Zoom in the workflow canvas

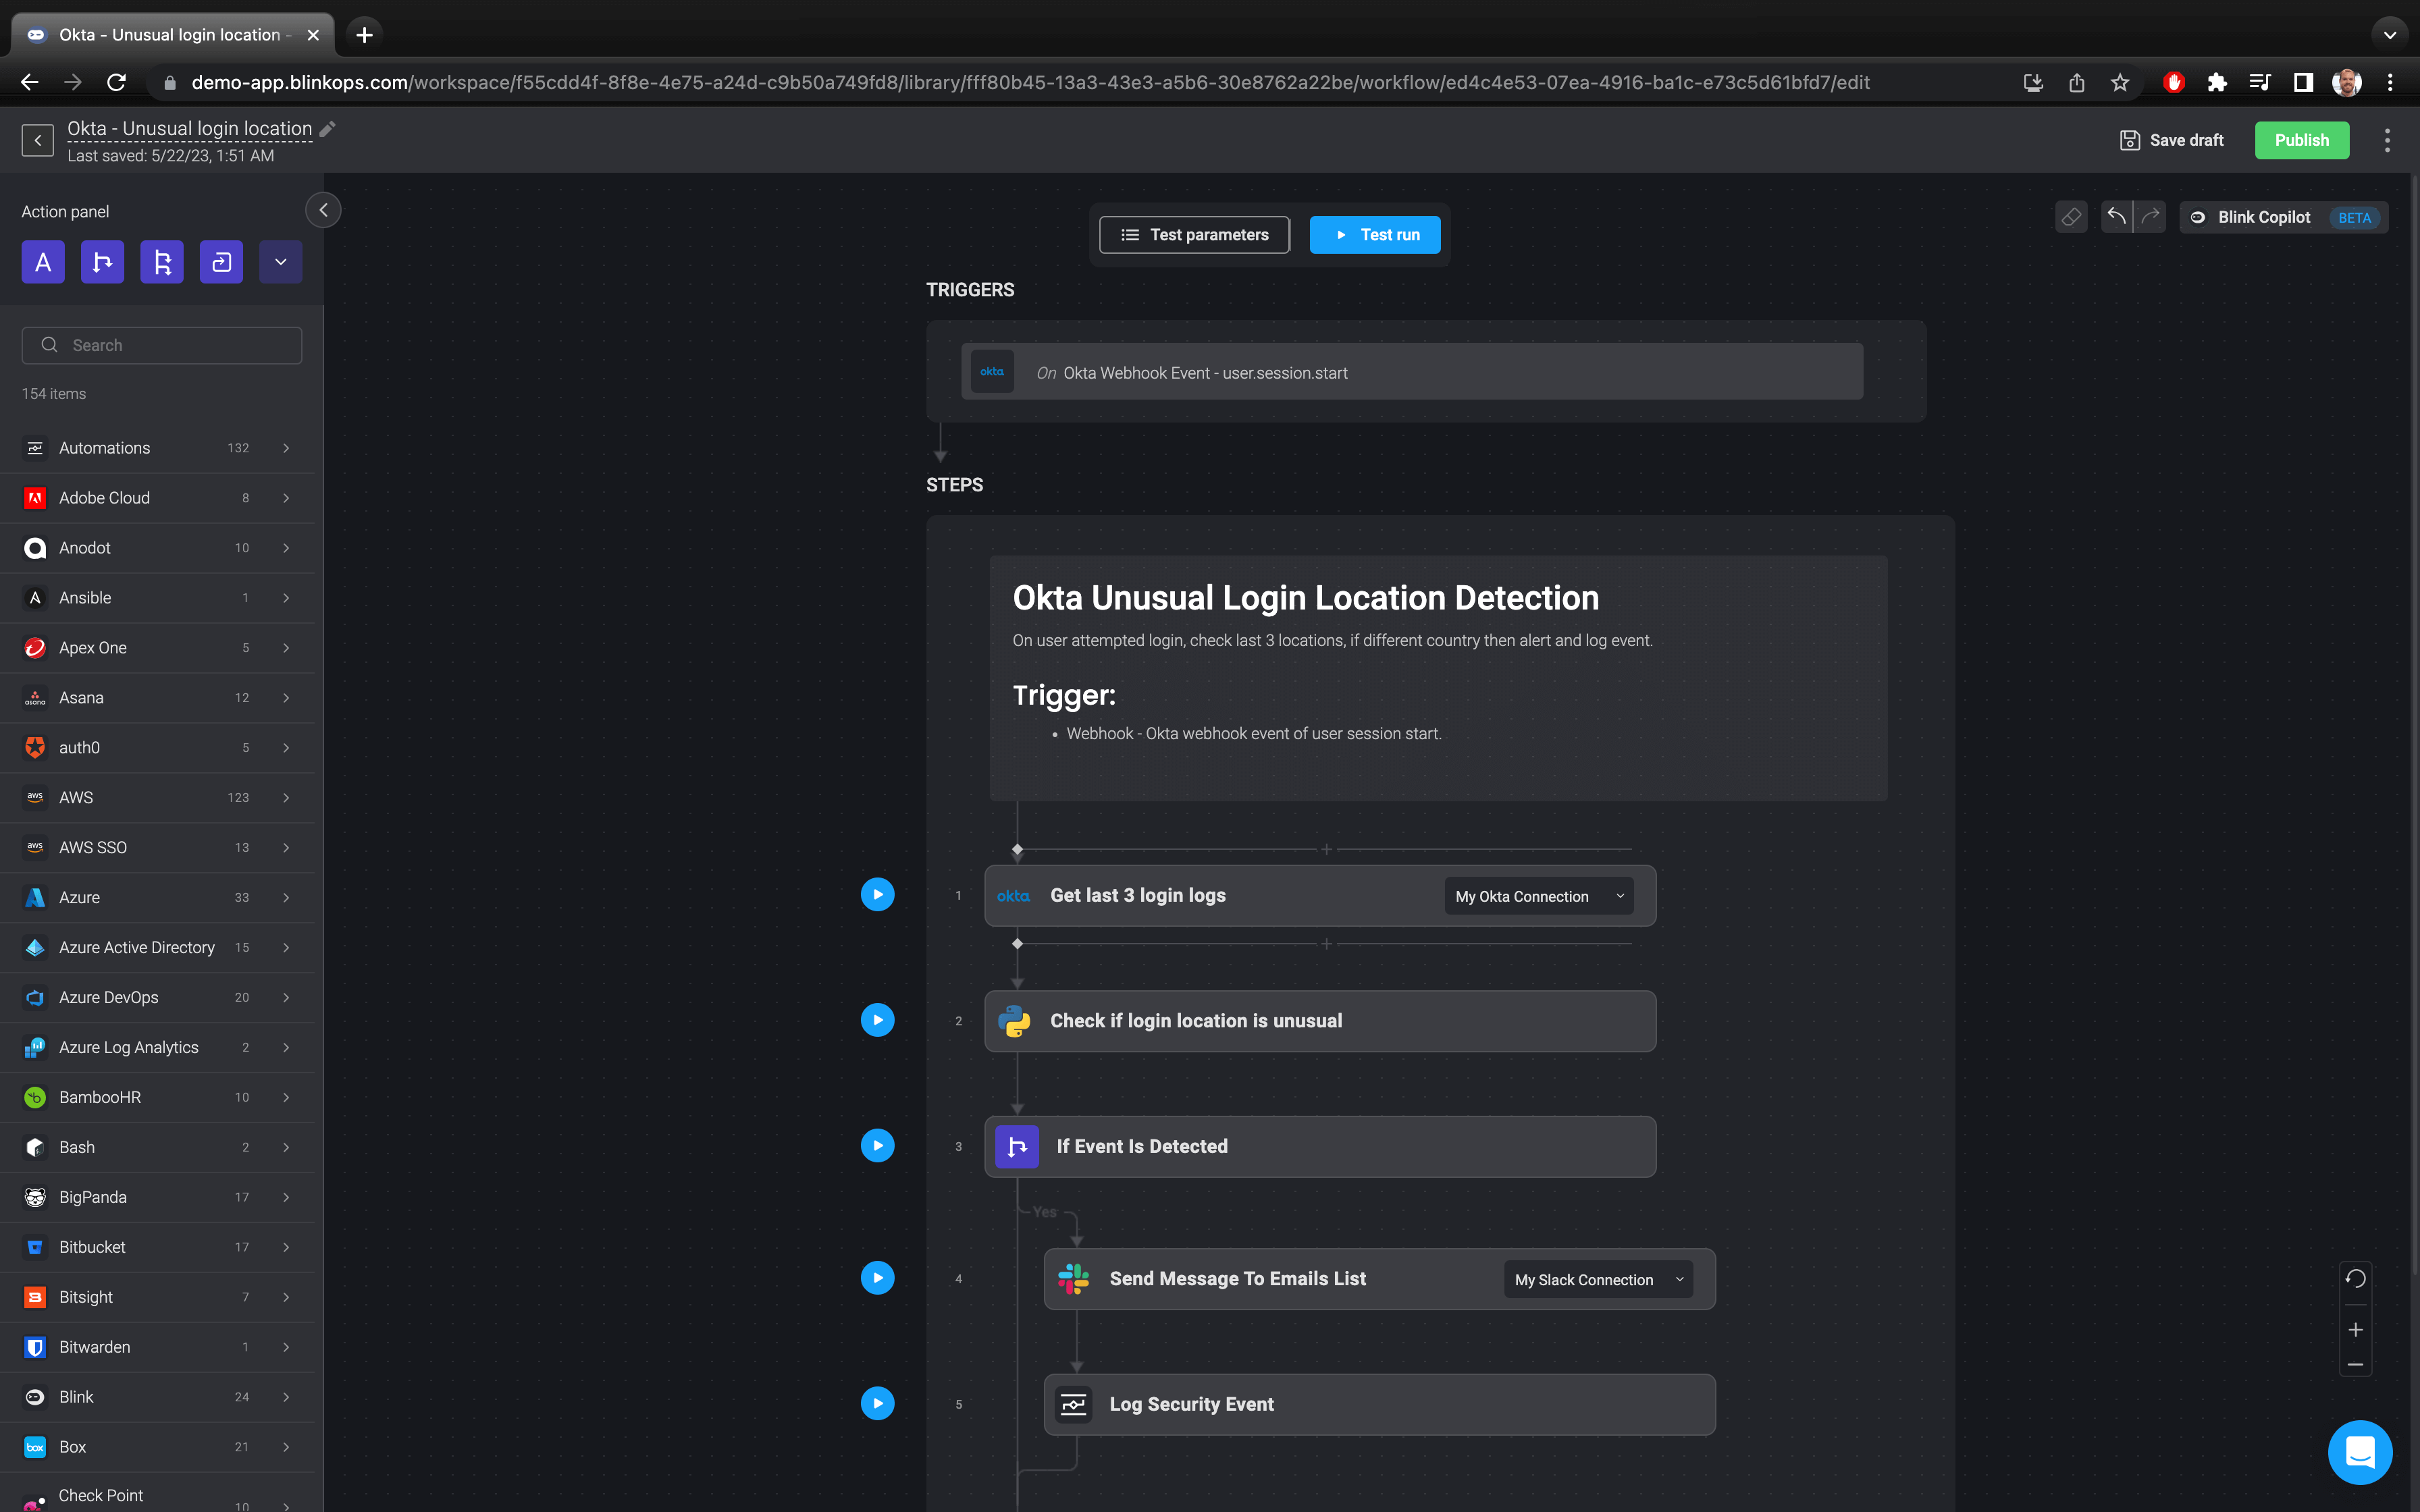point(2355,1330)
